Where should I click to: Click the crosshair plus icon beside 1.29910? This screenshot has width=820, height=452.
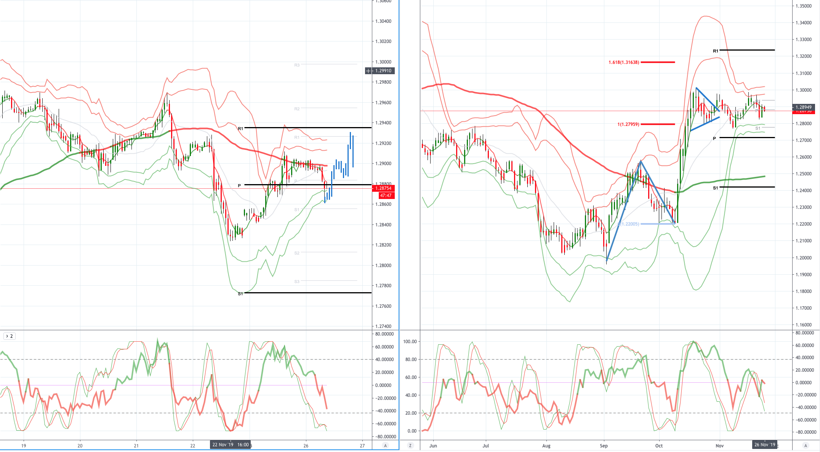(368, 71)
